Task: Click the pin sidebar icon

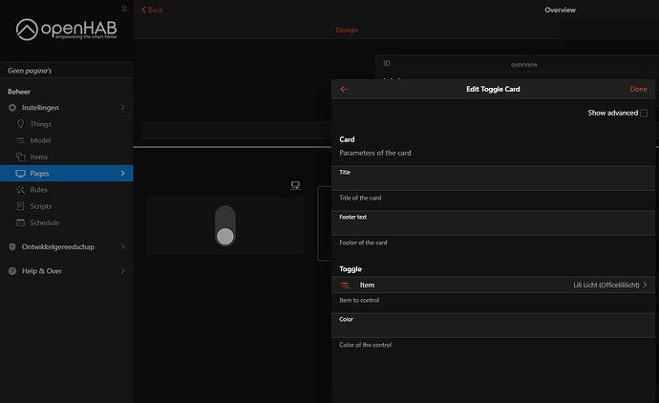Action: click(x=123, y=8)
